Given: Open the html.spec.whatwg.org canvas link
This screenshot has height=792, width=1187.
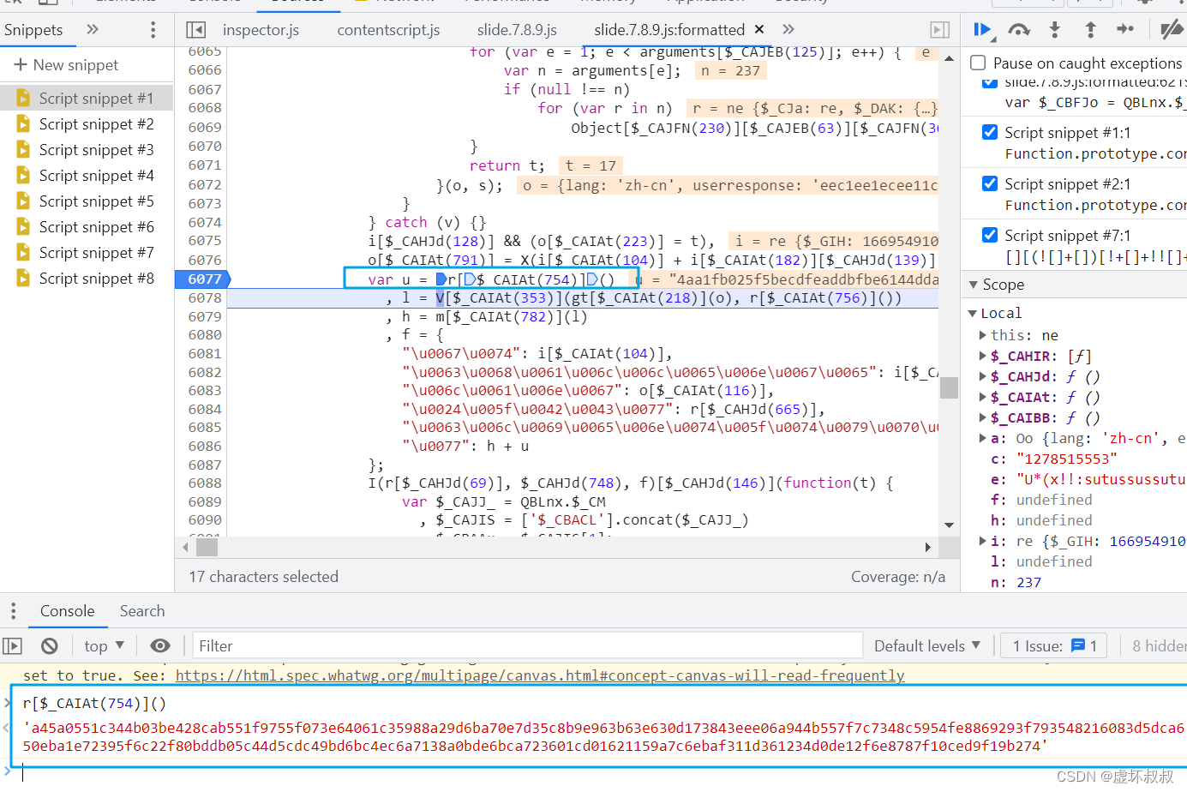Looking at the screenshot, I should tap(540, 675).
